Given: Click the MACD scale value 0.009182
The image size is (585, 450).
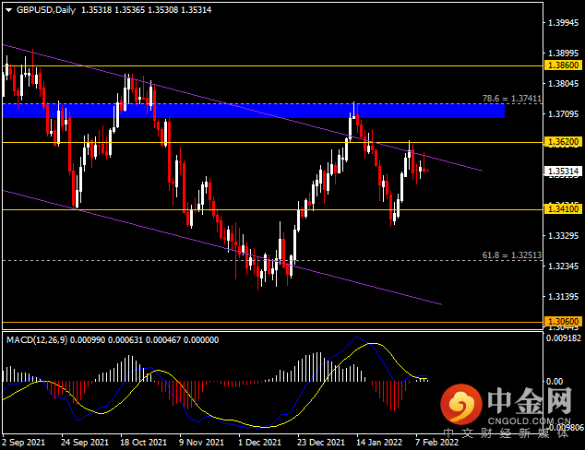Looking at the screenshot, I should [x=564, y=338].
